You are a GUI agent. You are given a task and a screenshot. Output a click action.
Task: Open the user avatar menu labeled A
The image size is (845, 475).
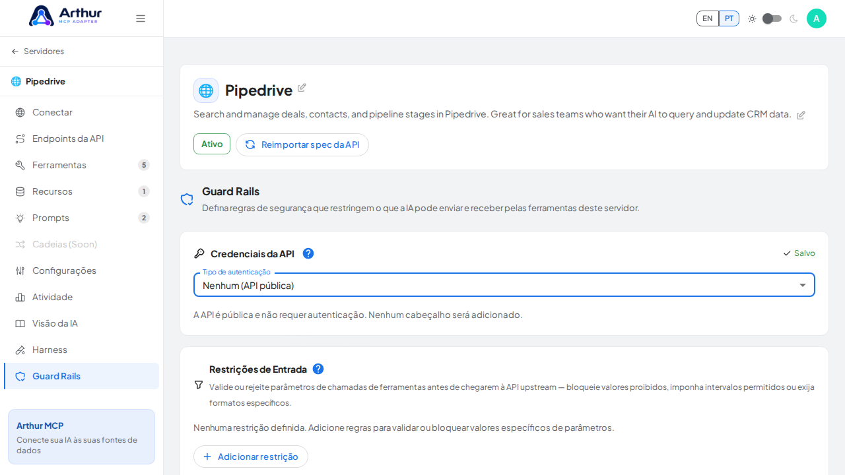[x=817, y=18]
